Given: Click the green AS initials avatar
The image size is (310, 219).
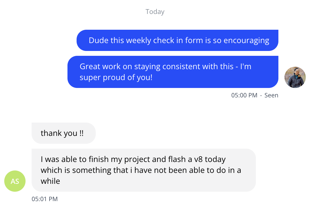Looking at the screenshot, I should pyautogui.click(x=15, y=181).
